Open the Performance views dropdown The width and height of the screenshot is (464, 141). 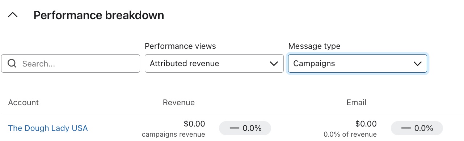tap(214, 64)
